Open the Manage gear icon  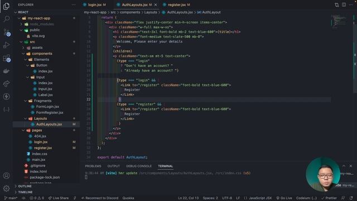6,188
